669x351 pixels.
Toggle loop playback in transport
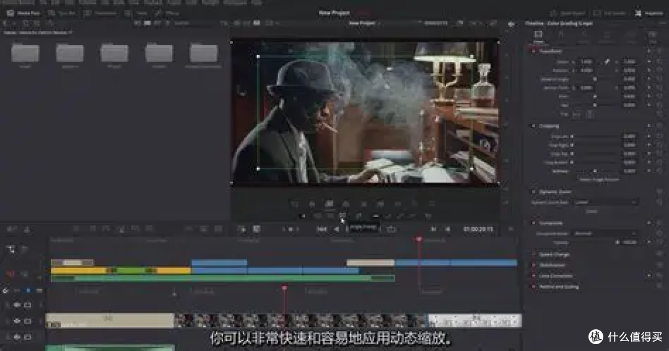tap(391, 230)
